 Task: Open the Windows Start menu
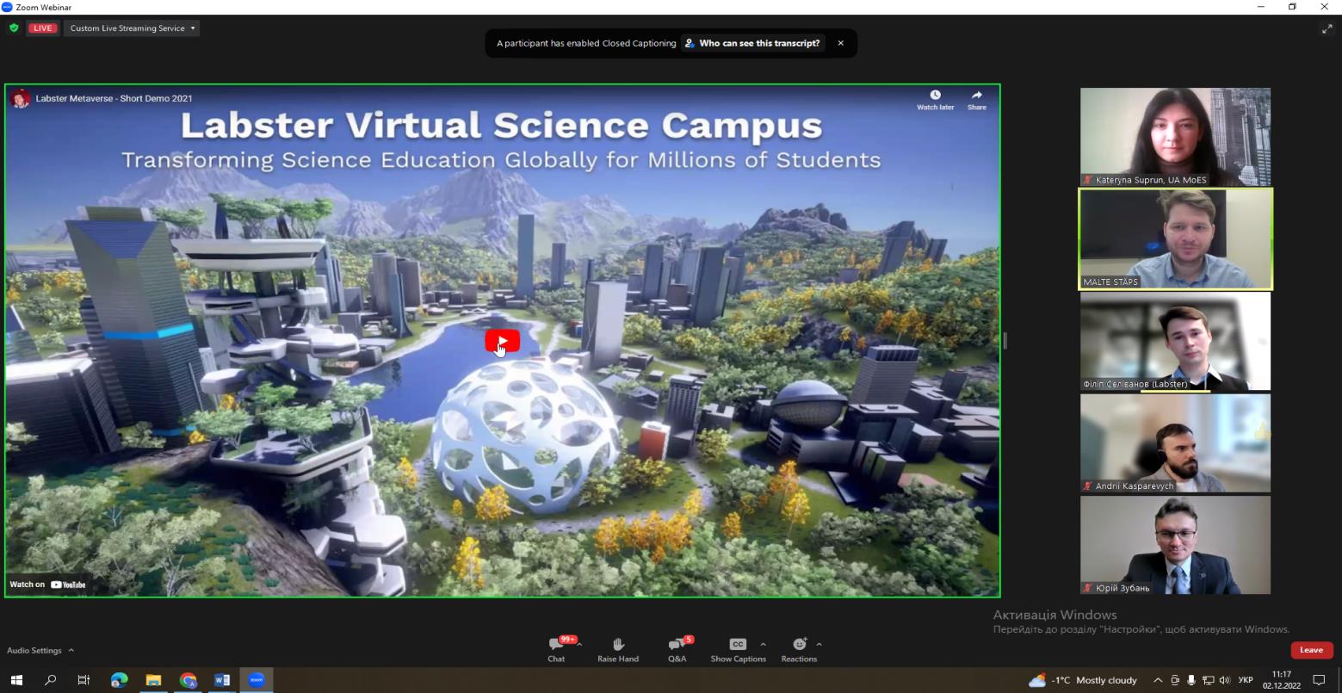pos(15,680)
